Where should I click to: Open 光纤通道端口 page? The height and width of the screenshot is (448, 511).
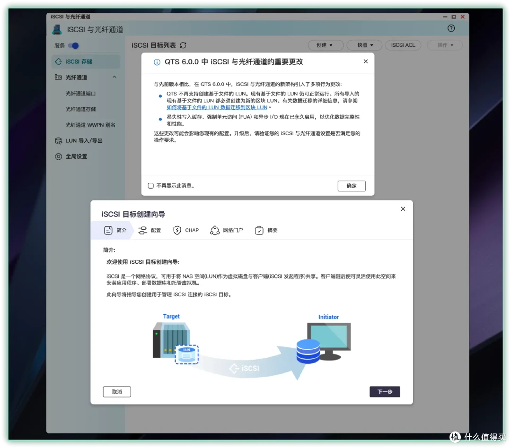point(81,94)
